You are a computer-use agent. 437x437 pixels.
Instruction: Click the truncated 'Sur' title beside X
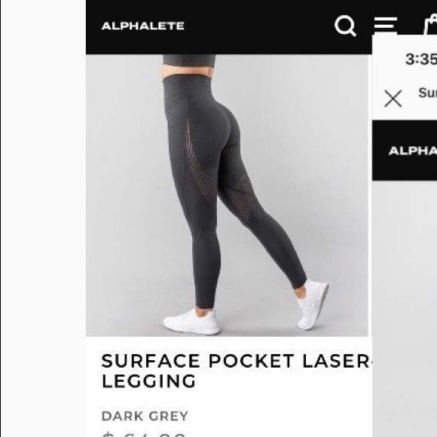[x=427, y=93]
